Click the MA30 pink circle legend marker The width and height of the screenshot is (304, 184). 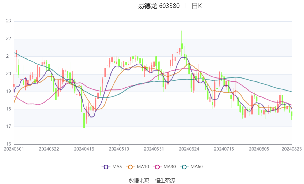tap(157, 167)
